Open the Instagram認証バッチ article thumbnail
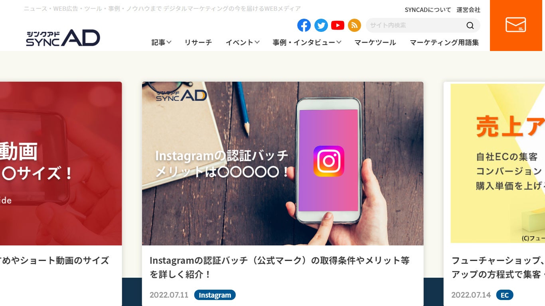Screen dimensions: 545x306 [282, 163]
